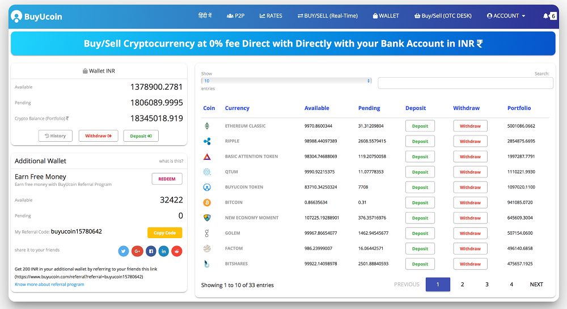This screenshot has width=567, height=309.
Task: Click the Bitcoin coin icon
Action: 207,202
